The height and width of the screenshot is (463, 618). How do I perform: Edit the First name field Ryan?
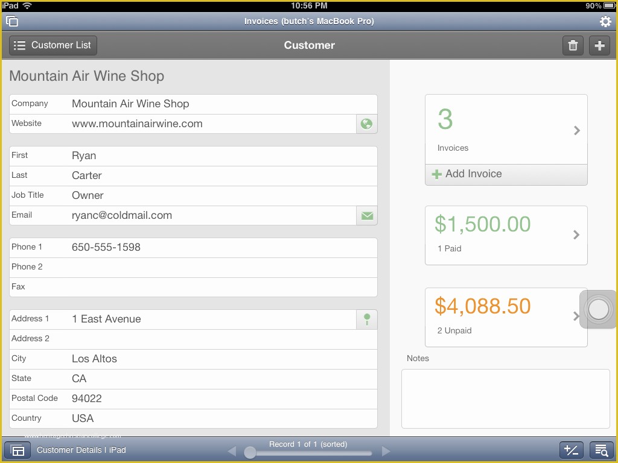point(193,156)
